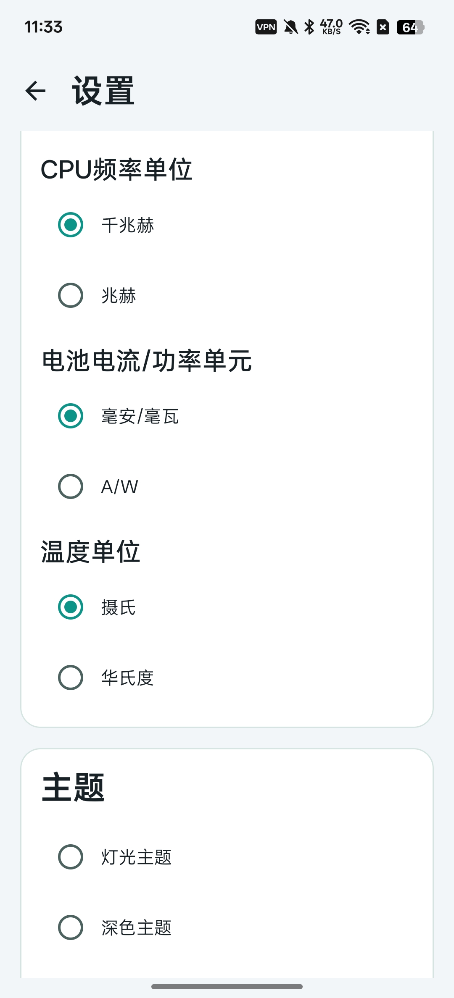This screenshot has height=998, width=454.
Task: Tap the CPU频率单位 section heading
Action: tap(116, 170)
